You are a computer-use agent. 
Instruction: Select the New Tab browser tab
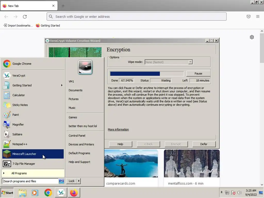pyautogui.click(x=29, y=6)
